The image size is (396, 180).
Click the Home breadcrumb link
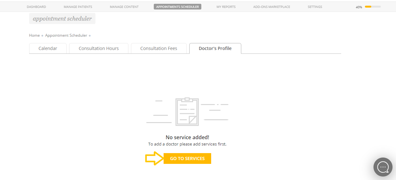34,35
